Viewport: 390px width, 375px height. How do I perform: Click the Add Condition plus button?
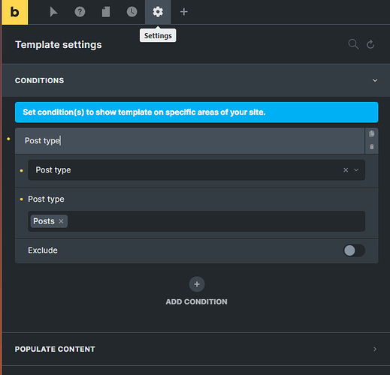[197, 284]
